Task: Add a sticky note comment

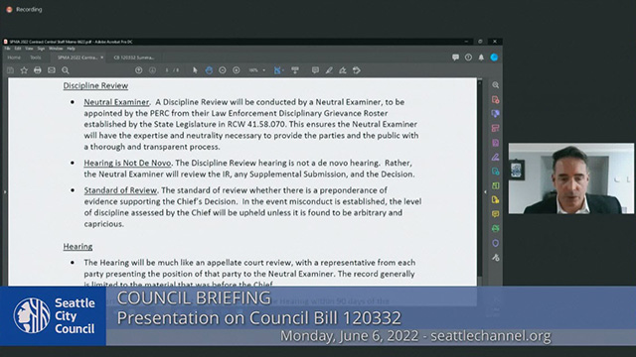Action: (315, 70)
